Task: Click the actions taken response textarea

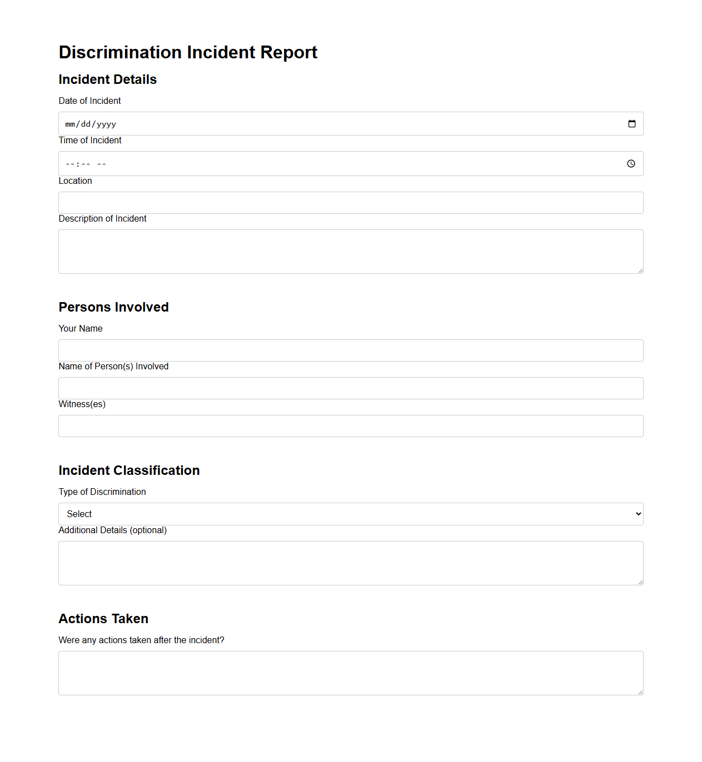Action: [350, 672]
